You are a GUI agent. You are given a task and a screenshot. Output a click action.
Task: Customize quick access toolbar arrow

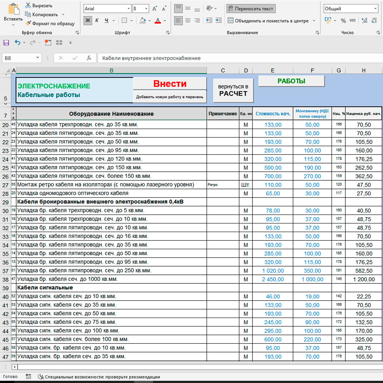71,42
